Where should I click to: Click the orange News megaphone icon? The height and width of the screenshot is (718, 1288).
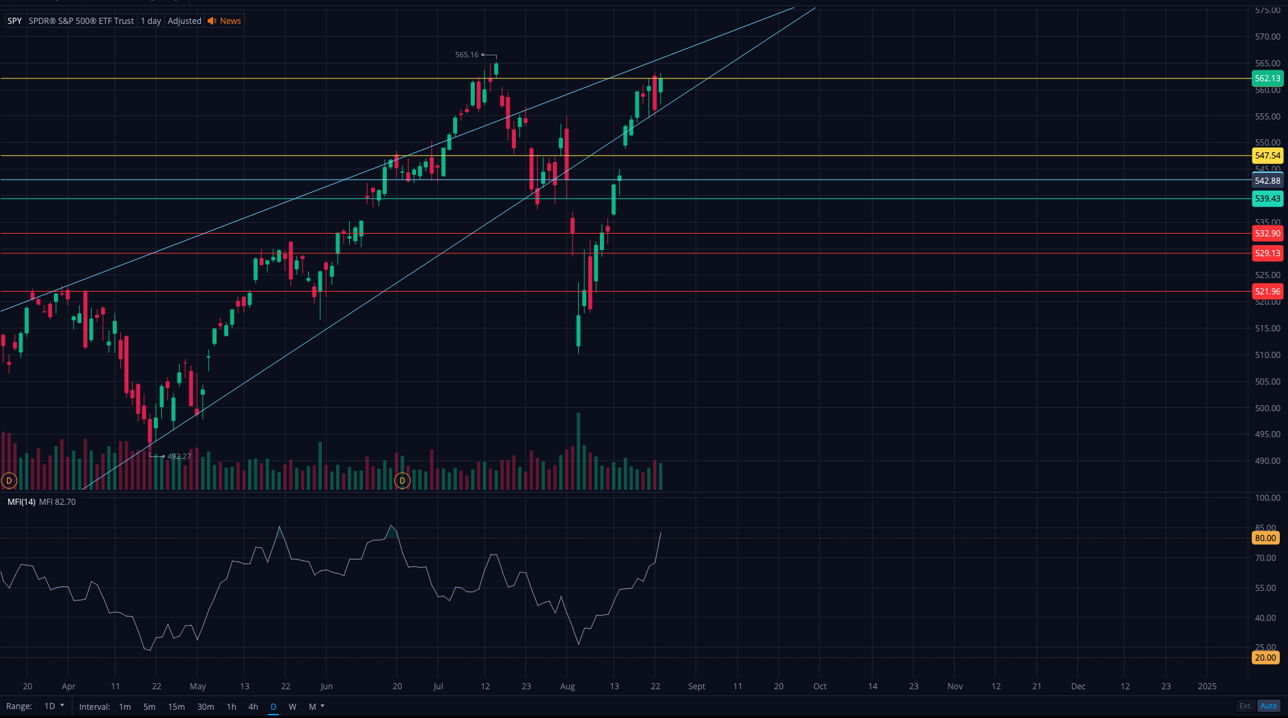[212, 21]
